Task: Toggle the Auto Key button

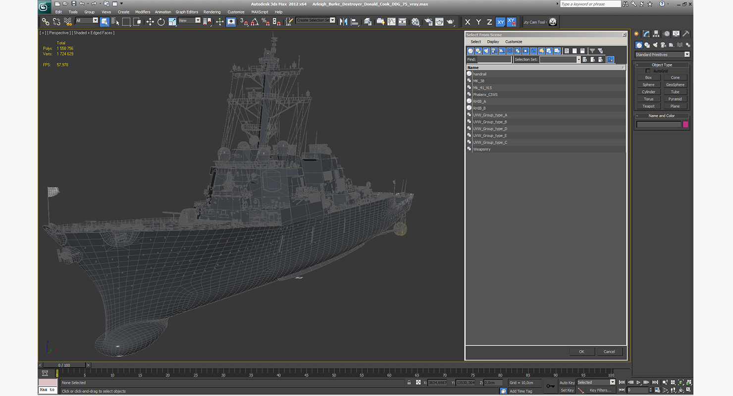Action: [567, 383]
